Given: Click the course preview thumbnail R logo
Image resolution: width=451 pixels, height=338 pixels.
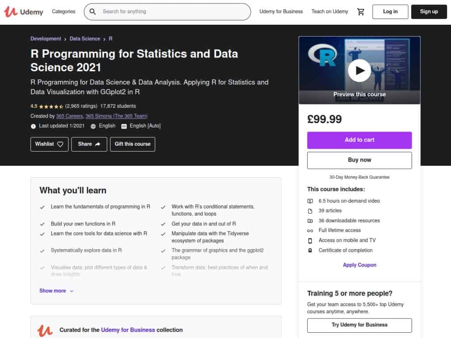Looking at the screenshot, I should (x=323, y=55).
